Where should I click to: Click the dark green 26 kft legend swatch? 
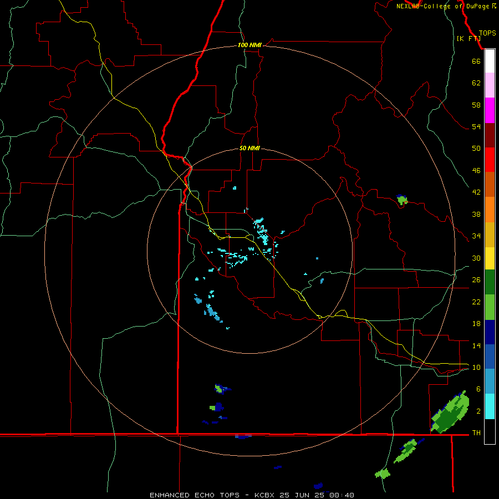click(490, 282)
